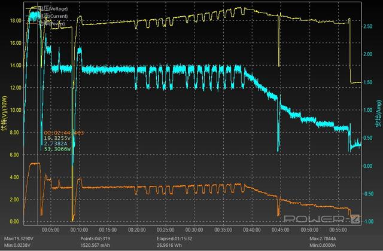Image resolution: width=383 pixels, height=251 pixels.
Task: Click the Min:0.0238V status value
Action: (17, 245)
